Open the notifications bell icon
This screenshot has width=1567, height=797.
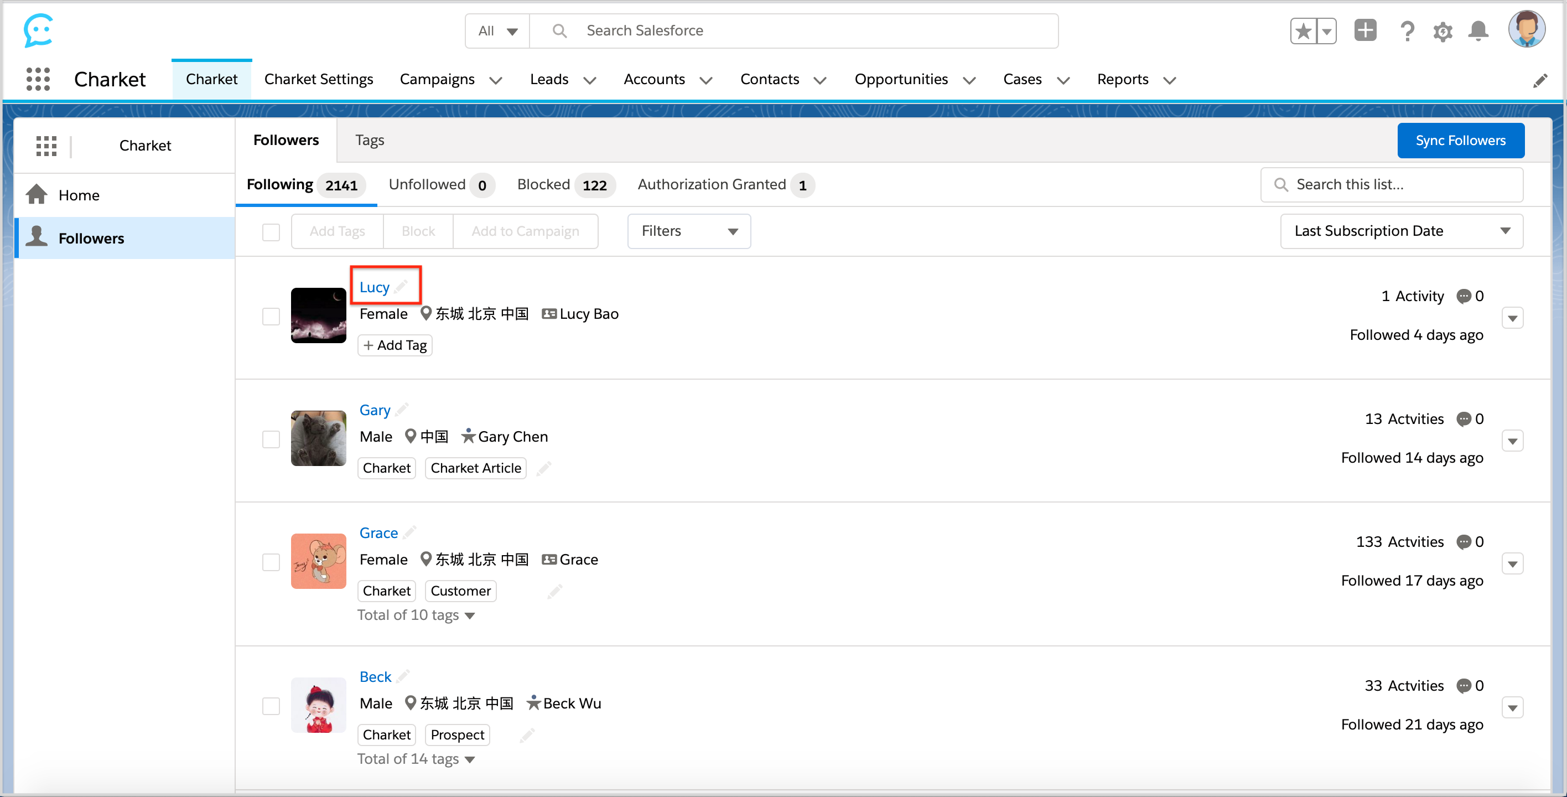pos(1478,31)
